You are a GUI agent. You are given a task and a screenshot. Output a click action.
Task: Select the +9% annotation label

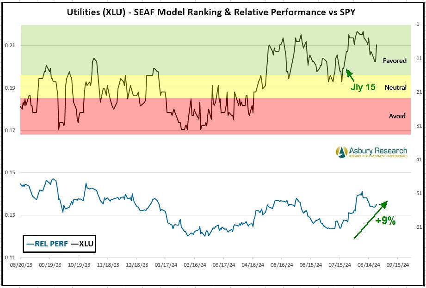pyautogui.click(x=385, y=221)
